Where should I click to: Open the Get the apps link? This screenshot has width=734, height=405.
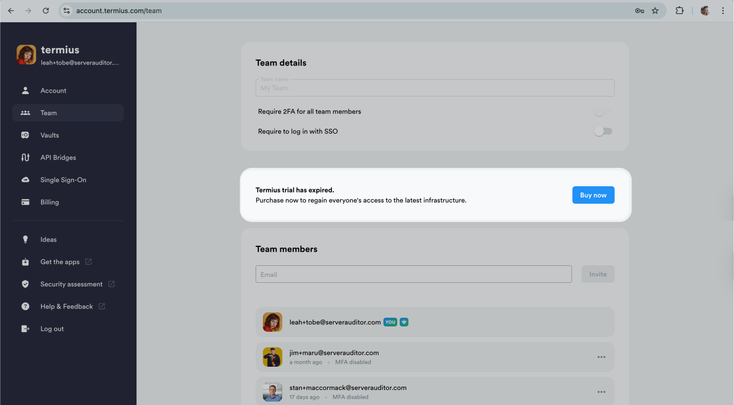(68, 262)
